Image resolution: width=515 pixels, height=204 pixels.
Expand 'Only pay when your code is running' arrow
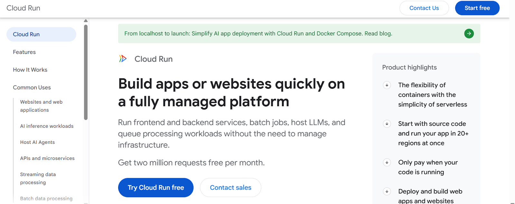coord(387,162)
